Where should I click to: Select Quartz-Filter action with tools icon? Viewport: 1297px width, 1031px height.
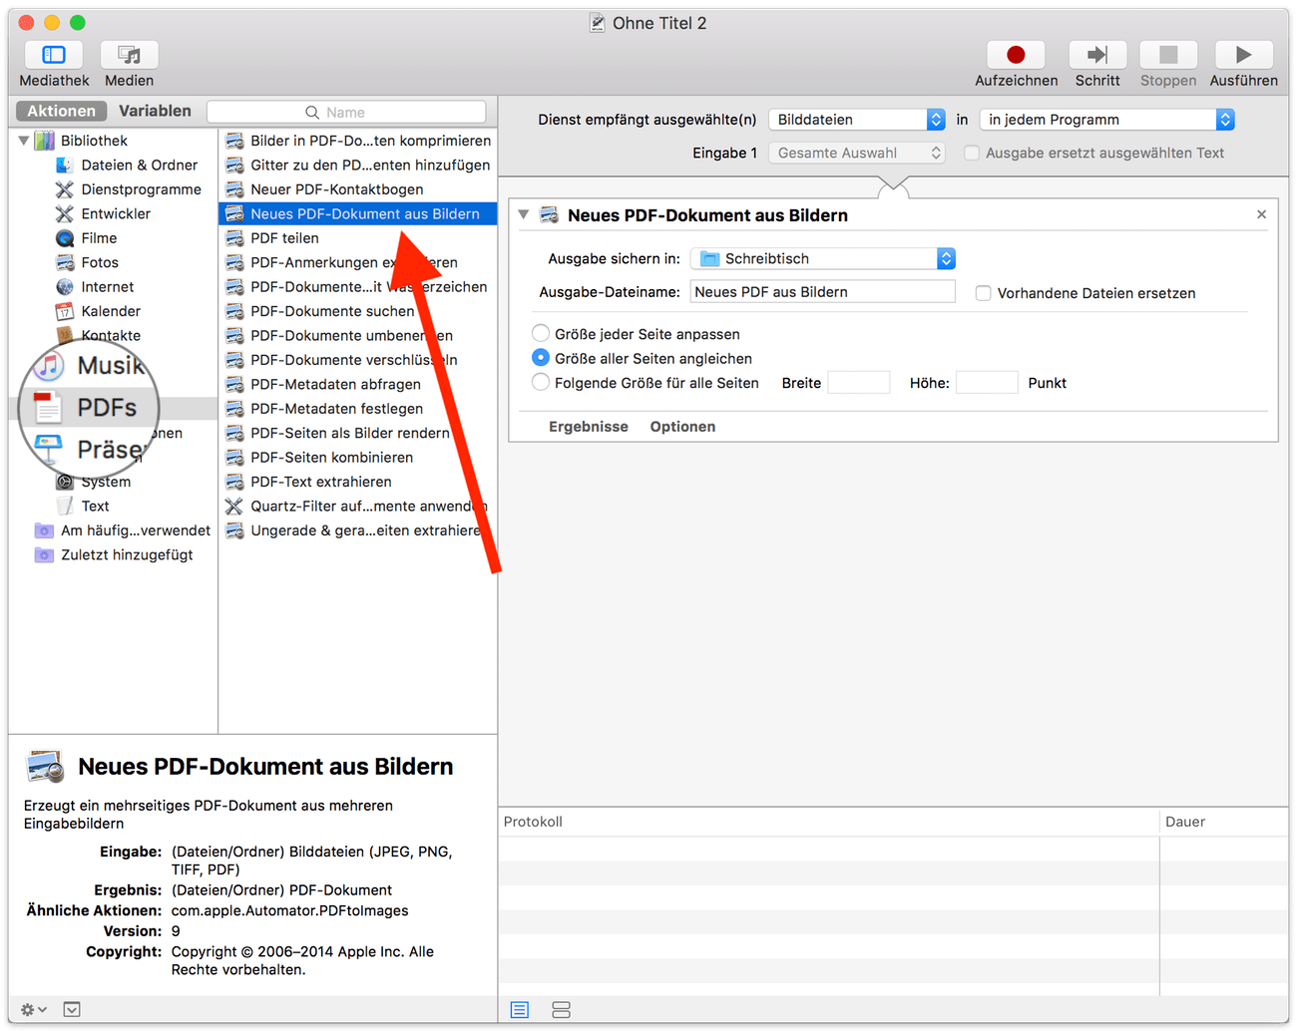[358, 507]
